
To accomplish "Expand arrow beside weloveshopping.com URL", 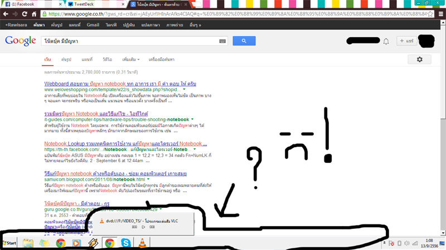I will coord(184,89).
